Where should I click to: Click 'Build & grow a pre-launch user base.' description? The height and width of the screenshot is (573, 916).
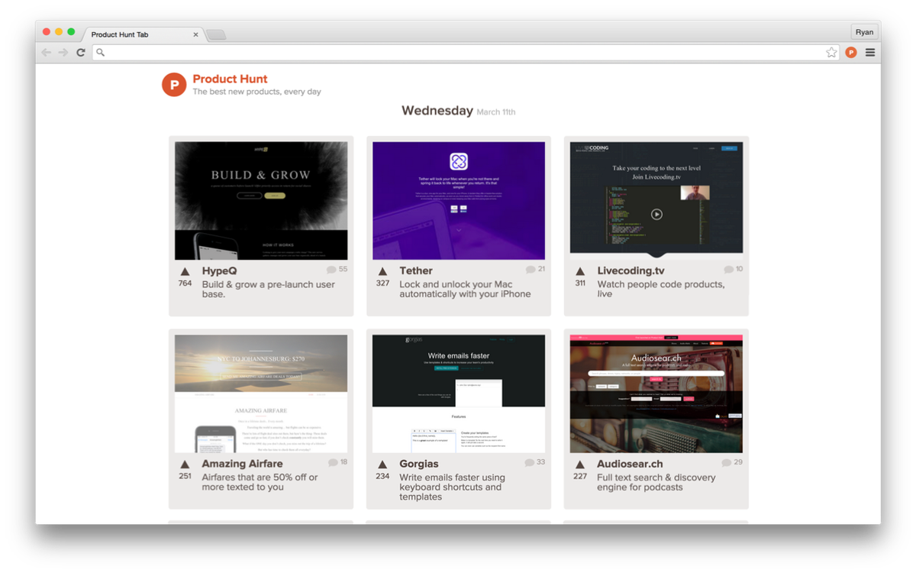269,289
